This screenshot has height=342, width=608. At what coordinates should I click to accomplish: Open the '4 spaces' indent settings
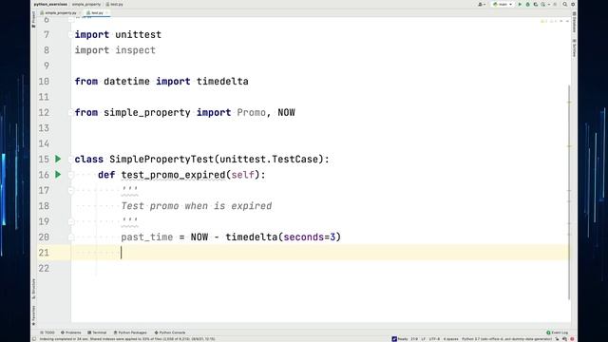pos(450,339)
